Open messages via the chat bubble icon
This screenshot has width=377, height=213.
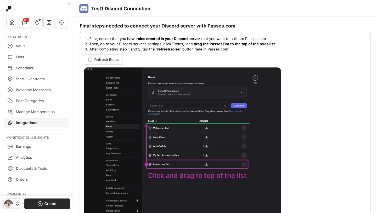(x=24, y=22)
